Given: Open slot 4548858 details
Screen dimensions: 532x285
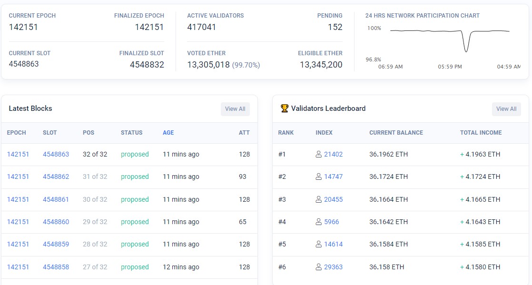Looking at the screenshot, I should coord(56,267).
